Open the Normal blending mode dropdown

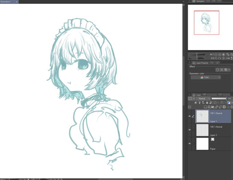click(203, 99)
